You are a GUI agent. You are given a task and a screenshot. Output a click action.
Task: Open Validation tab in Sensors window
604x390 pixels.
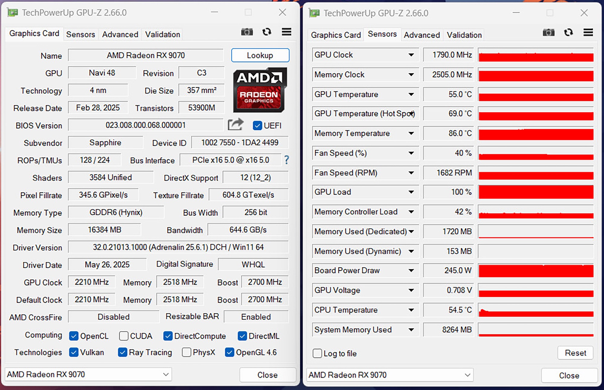(x=464, y=35)
